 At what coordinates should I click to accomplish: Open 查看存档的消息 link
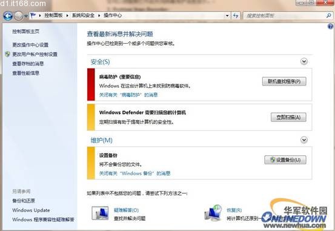point(28,64)
